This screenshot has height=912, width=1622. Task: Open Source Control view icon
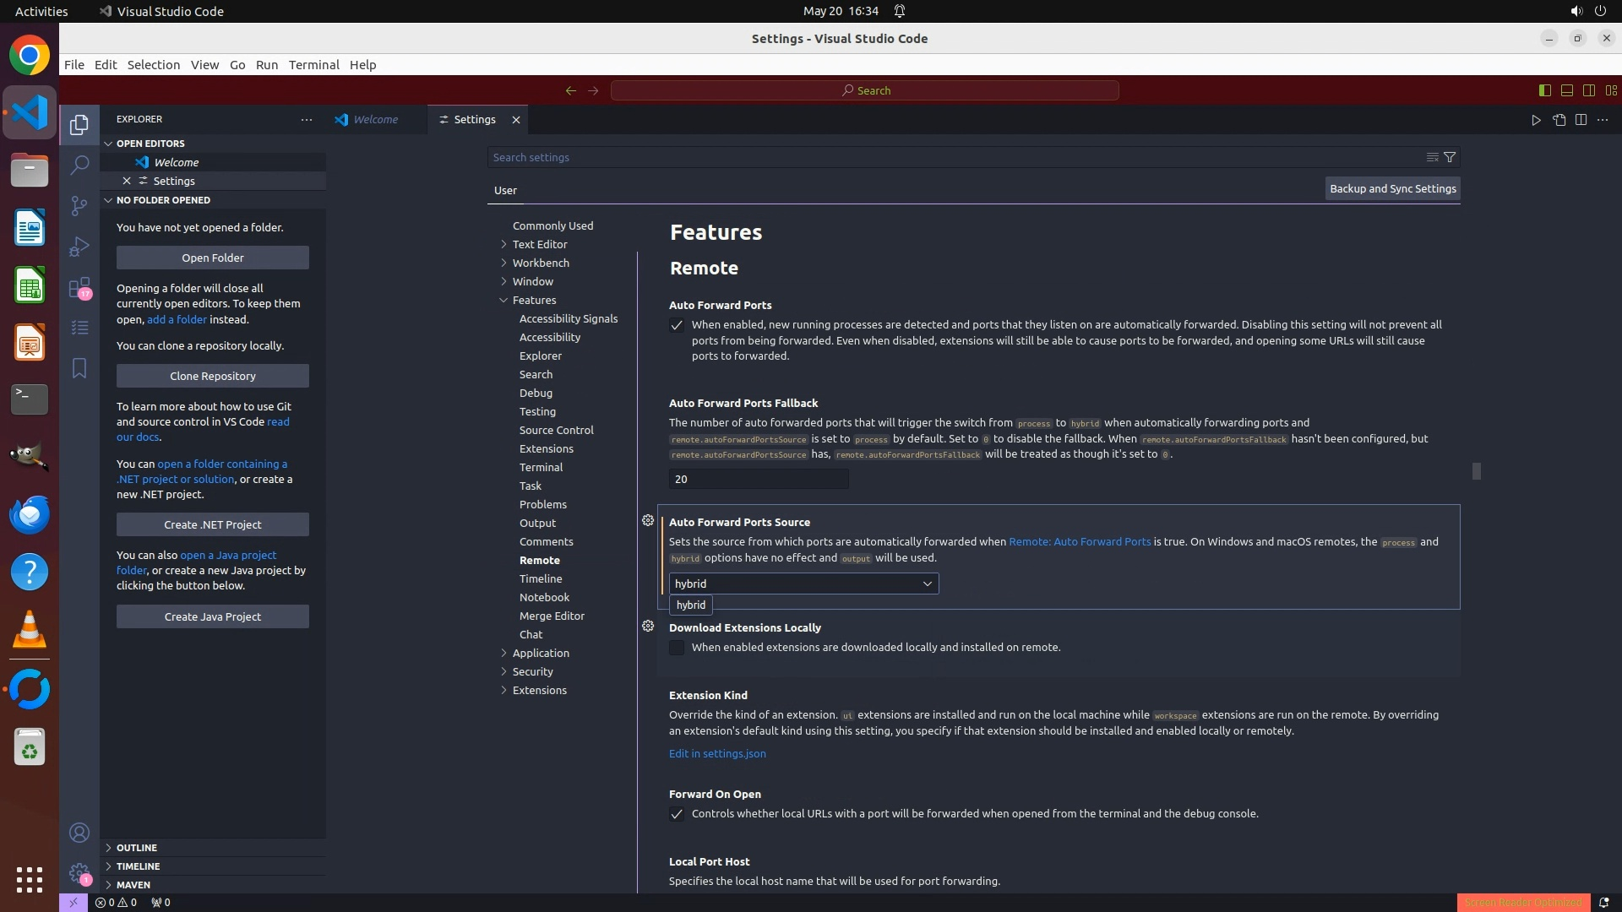tap(79, 206)
